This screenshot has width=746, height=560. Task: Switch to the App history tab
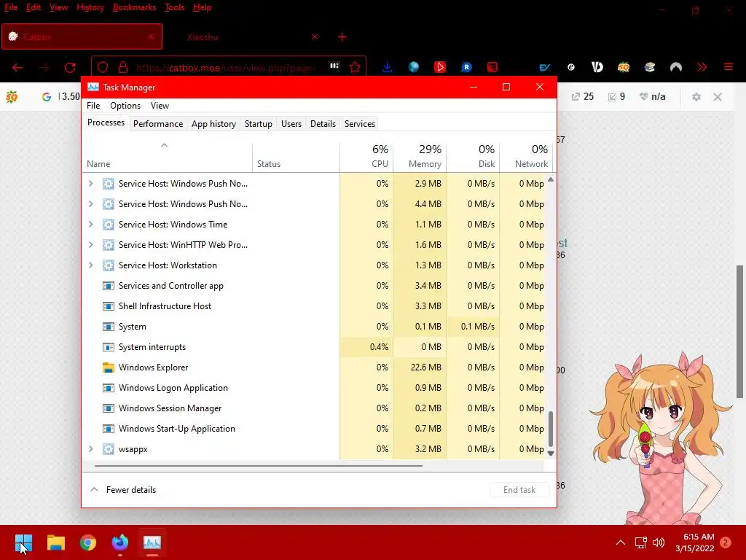(x=213, y=124)
